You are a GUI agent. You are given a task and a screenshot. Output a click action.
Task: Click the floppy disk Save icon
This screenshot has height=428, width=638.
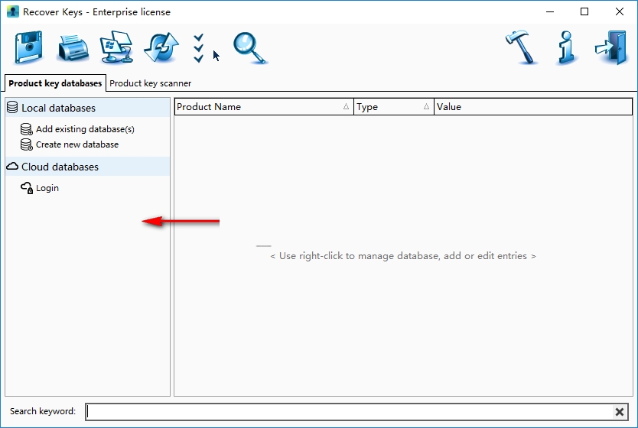(28, 47)
